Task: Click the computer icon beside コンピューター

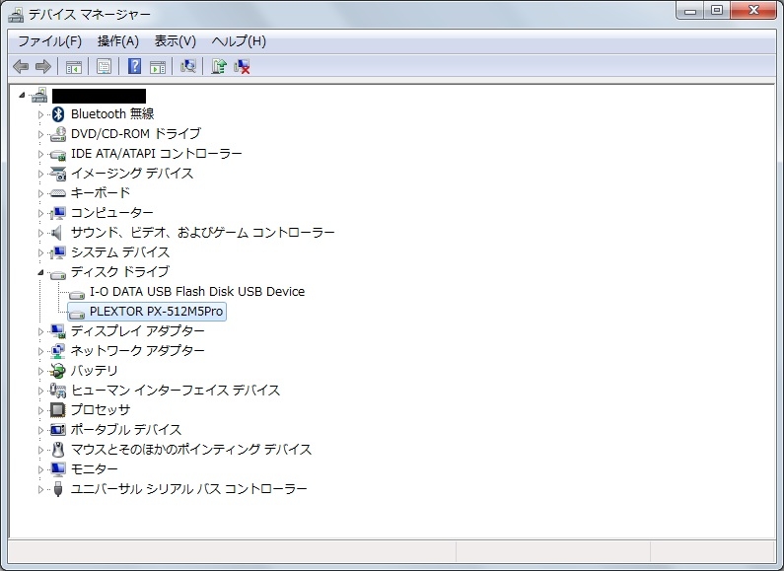Action: point(58,212)
